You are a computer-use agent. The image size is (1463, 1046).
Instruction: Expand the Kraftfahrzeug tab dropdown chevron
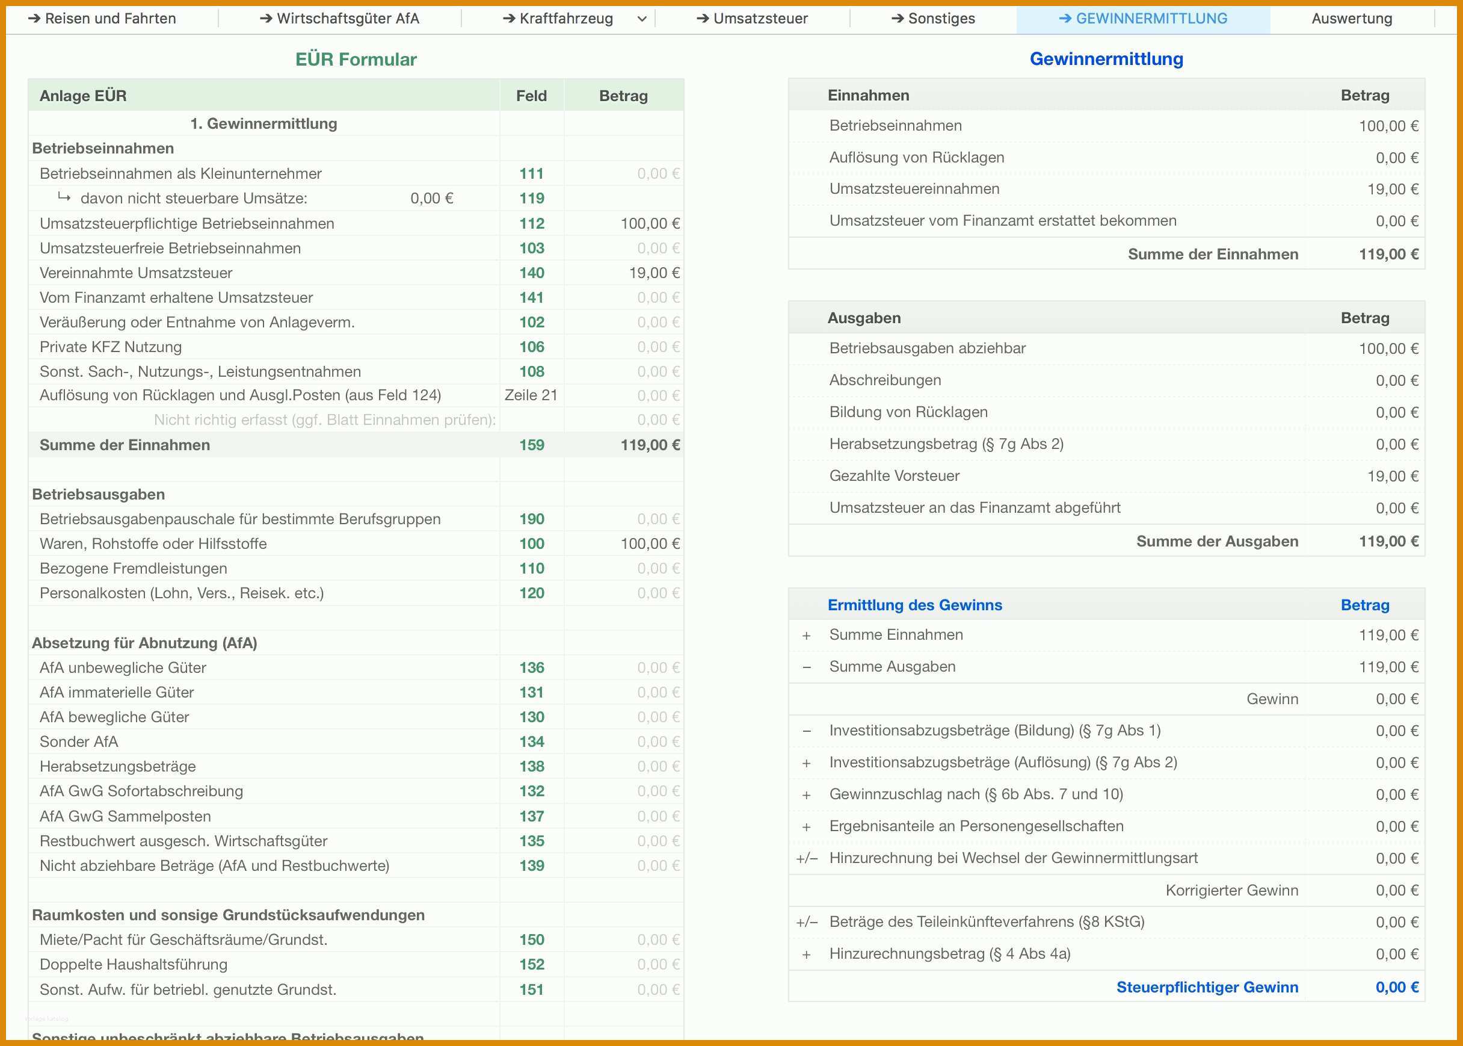click(642, 19)
